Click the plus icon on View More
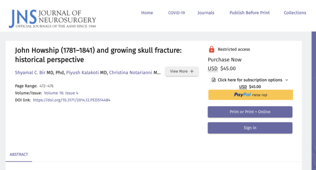316x170 pixels. point(192,71)
